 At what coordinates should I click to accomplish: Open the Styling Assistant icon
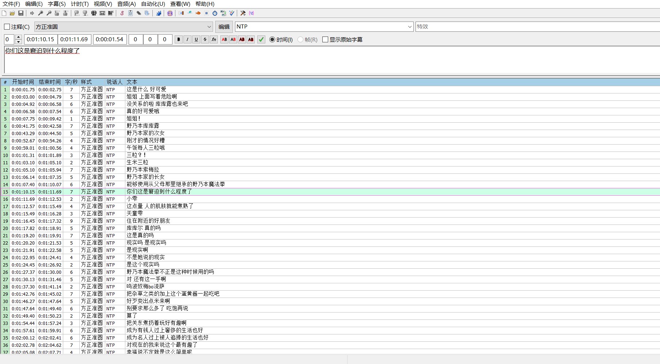190,13
